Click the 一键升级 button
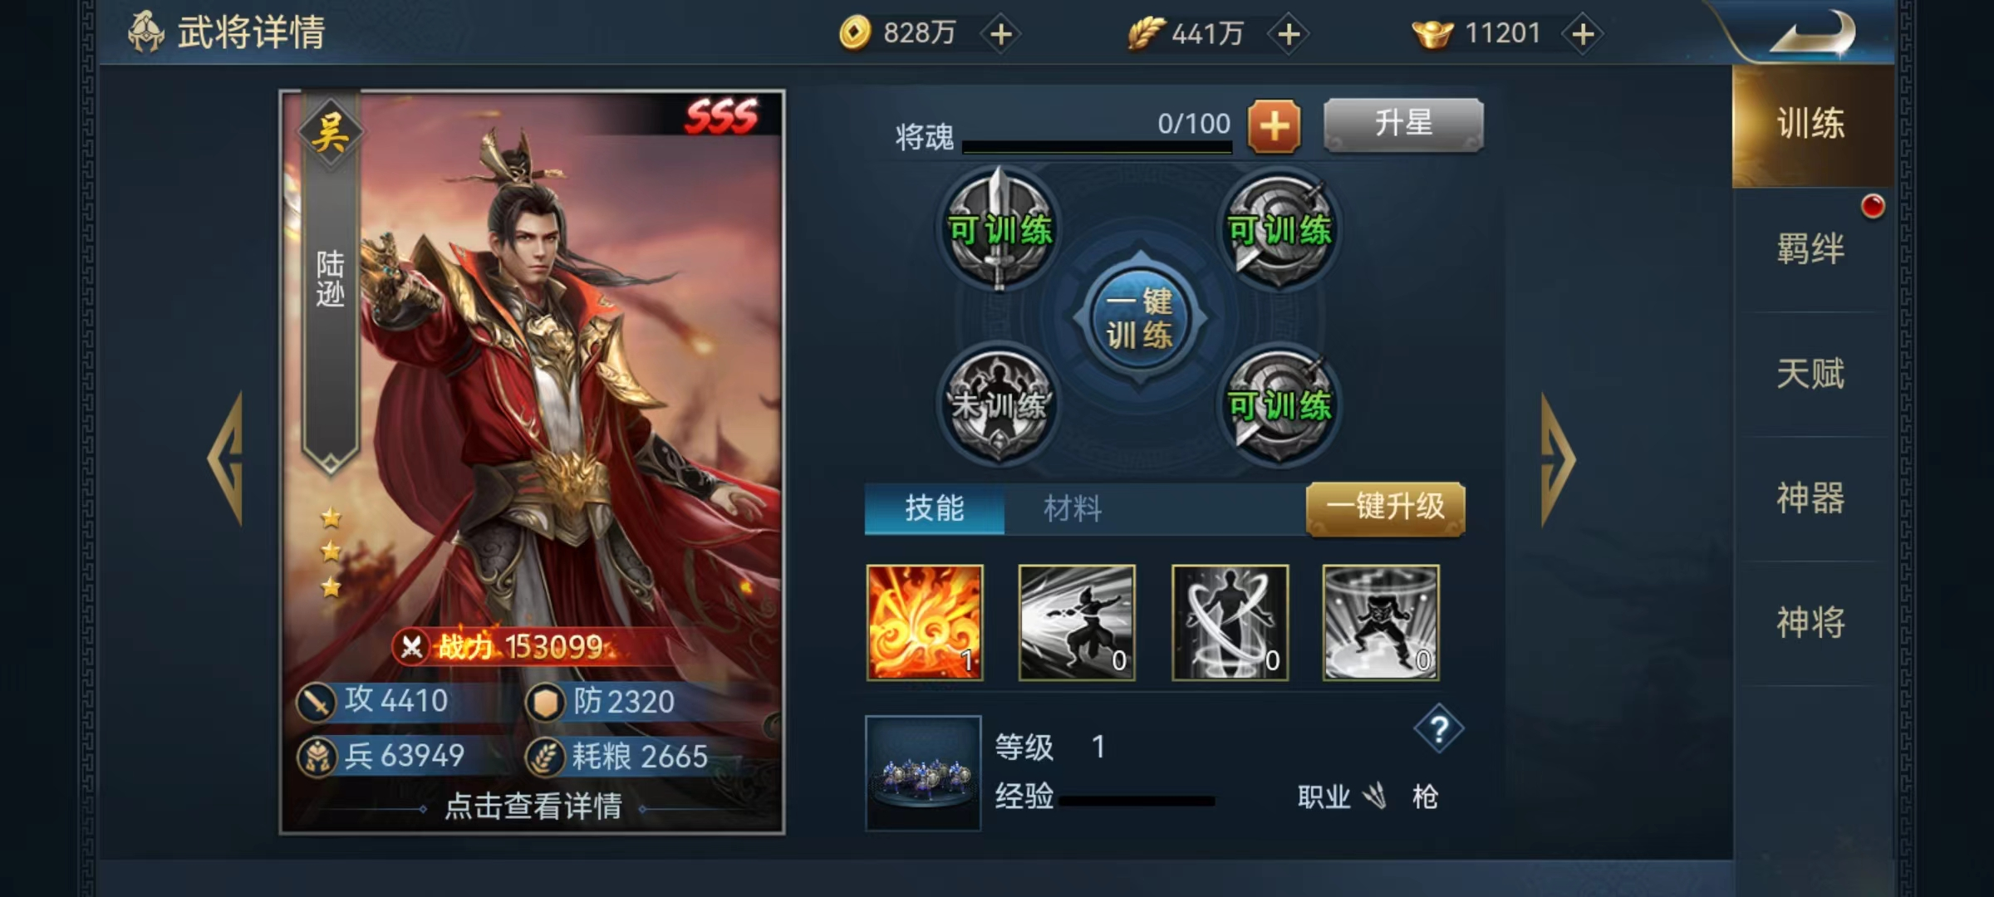The height and width of the screenshot is (897, 1994). coord(1385,507)
